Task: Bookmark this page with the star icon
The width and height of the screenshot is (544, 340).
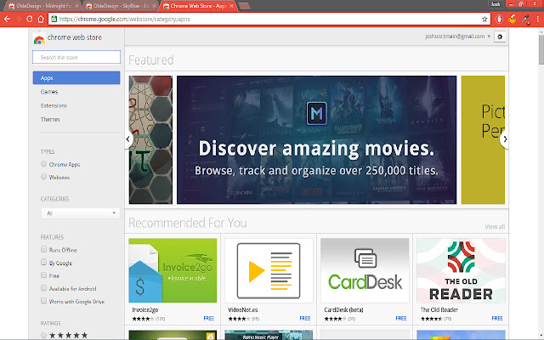Action: coord(483,18)
